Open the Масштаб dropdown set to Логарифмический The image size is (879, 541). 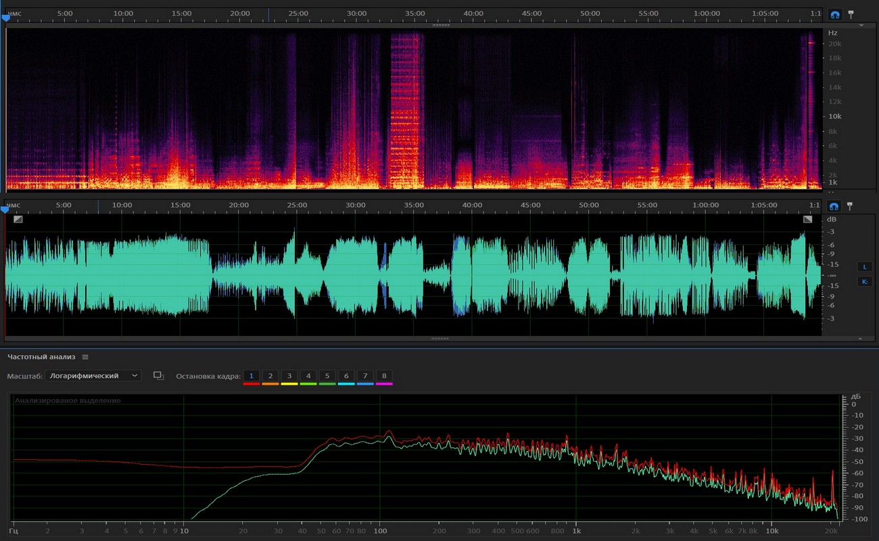(x=94, y=376)
